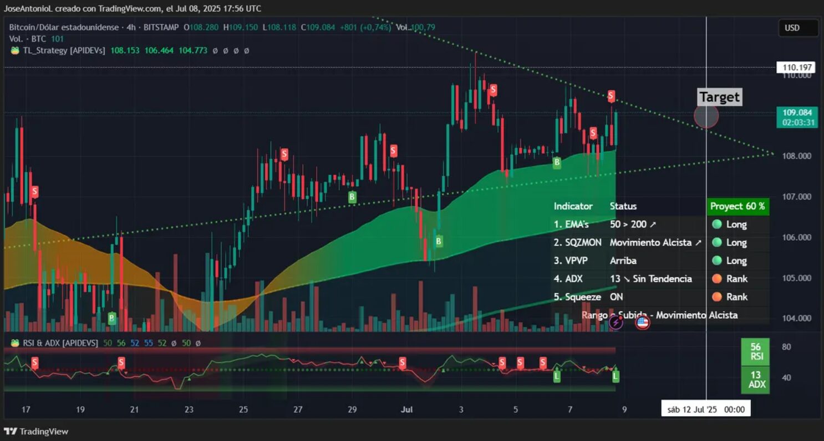The image size is (824, 441).
Task: Click the '3. VPVP' row label
Action: pyautogui.click(x=571, y=261)
